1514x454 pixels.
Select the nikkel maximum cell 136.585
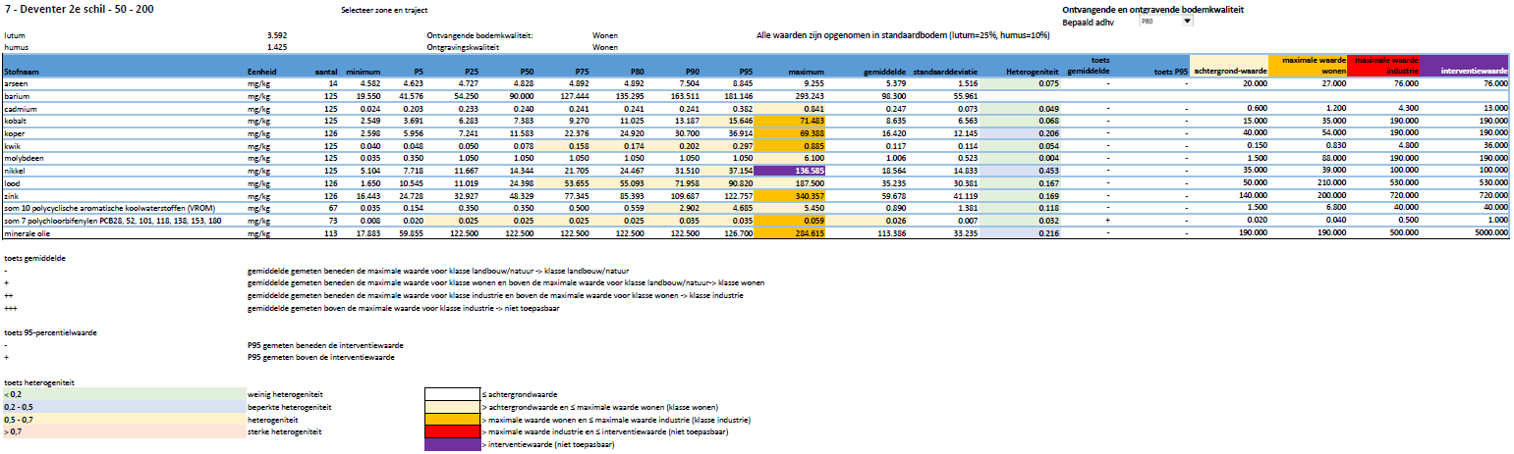click(x=804, y=170)
